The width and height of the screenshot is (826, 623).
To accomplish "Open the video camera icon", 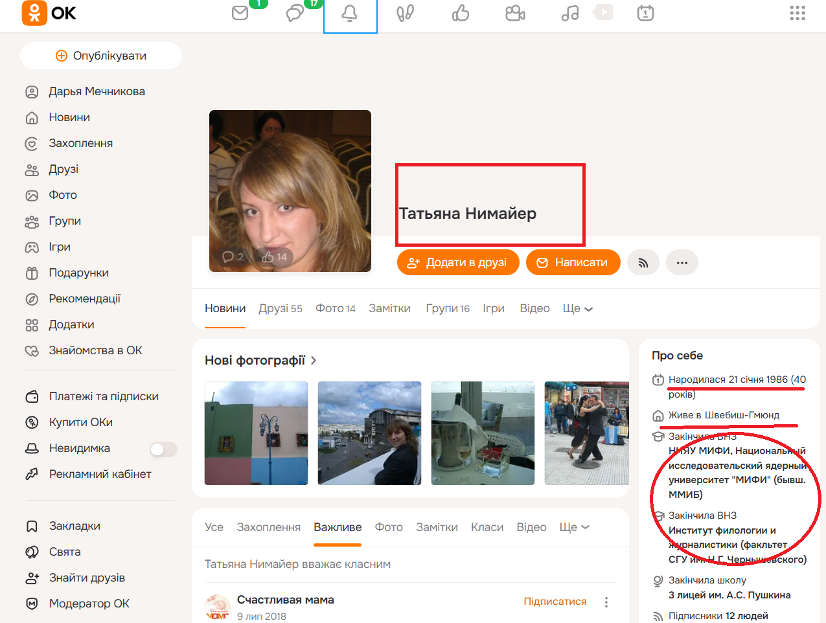I will point(515,13).
